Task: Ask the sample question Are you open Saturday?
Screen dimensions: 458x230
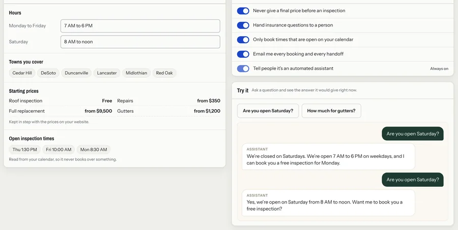Action: click(x=268, y=111)
